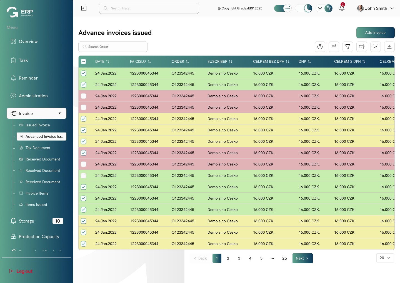This screenshot has height=283, width=400.
Task: Click the filter funnel icon
Action: tap(348, 47)
